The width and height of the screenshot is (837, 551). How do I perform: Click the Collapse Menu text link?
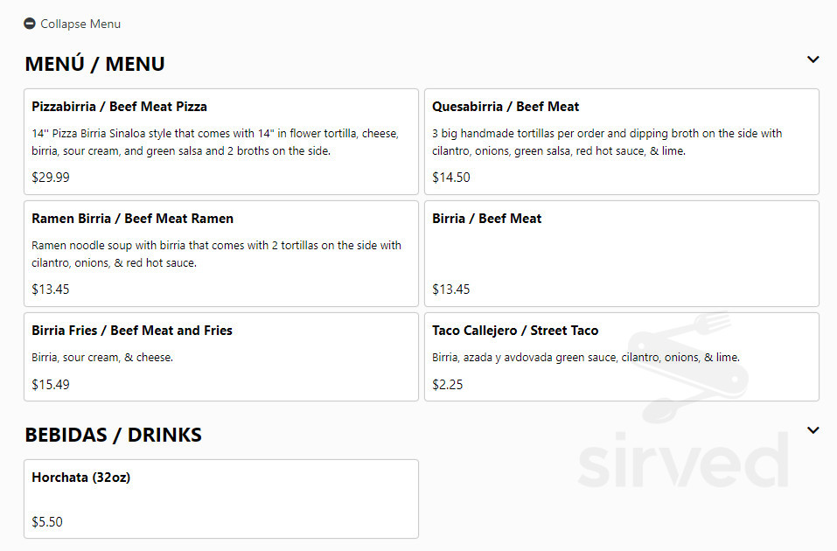(x=80, y=24)
